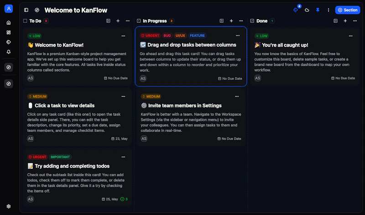Image resolution: width=365 pixels, height=215 pixels.
Task: Open menu on Invite team members card
Action: click(x=237, y=96)
